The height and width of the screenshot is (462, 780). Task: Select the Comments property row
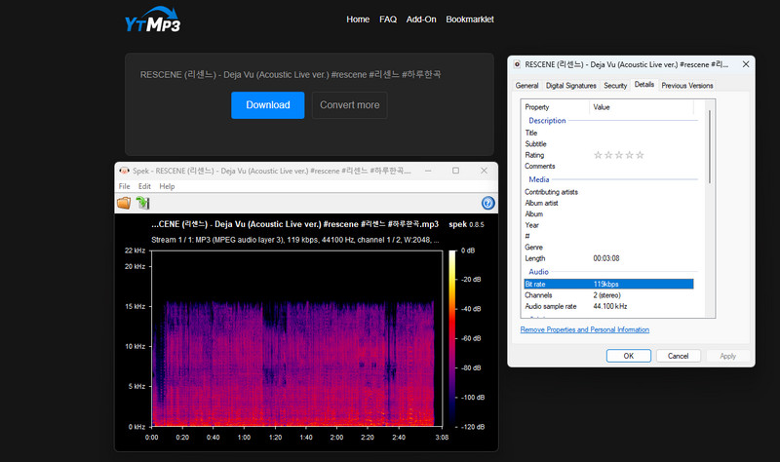[608, 166]
